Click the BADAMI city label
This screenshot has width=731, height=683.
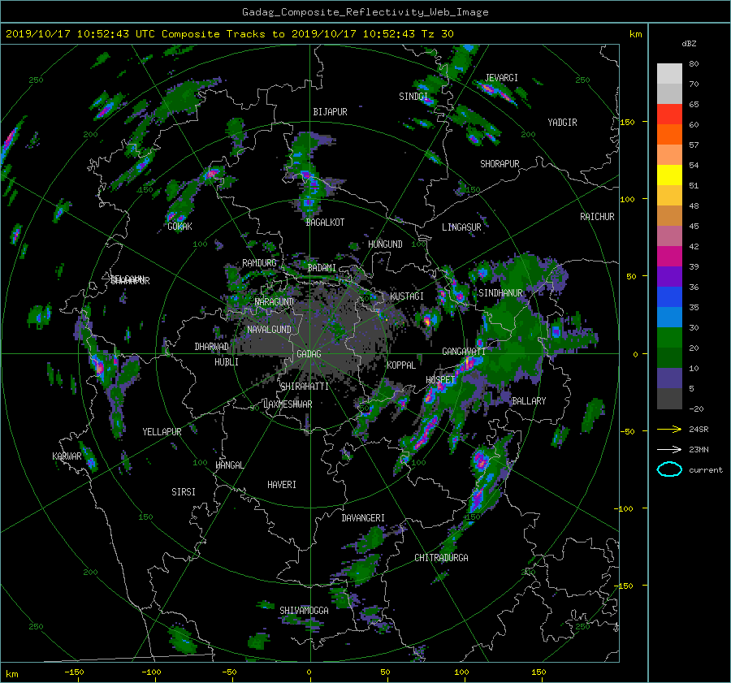tap(322, 268)
